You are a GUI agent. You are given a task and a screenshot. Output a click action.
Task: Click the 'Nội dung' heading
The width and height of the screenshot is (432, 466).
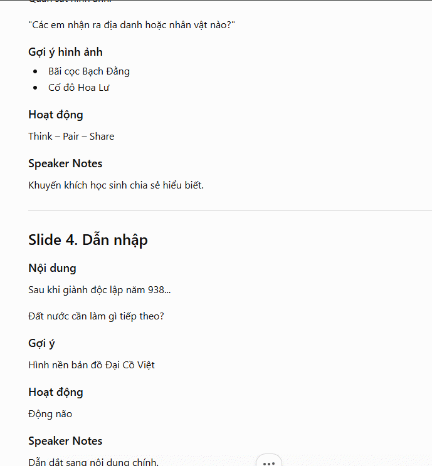(x=52, y=268)
